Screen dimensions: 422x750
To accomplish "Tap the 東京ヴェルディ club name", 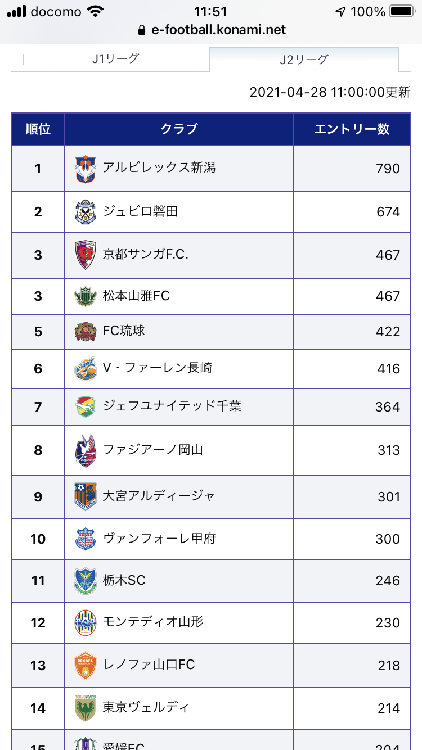I will coord(146,707).
